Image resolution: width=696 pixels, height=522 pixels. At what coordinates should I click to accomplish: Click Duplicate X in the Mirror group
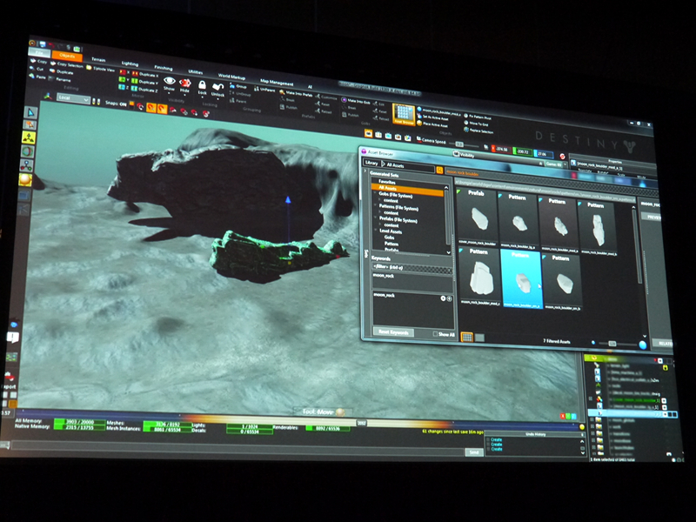click(144, 75)
